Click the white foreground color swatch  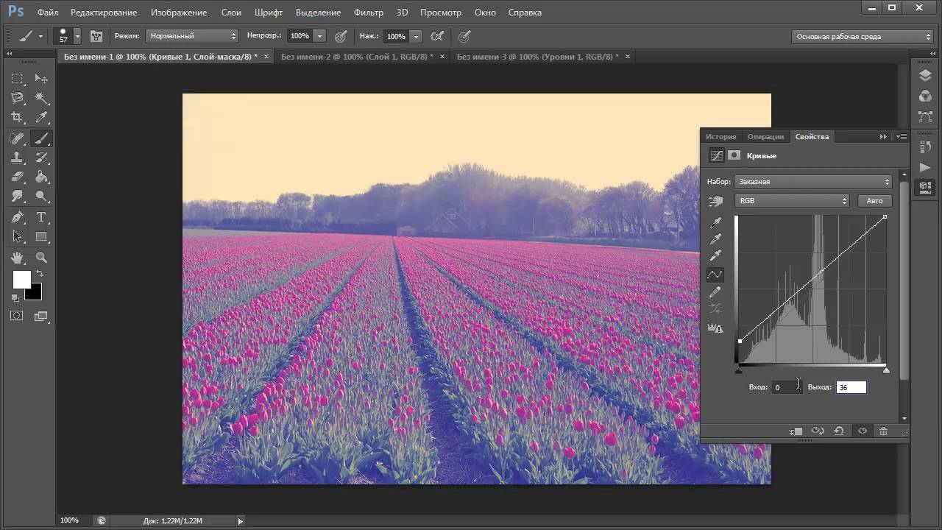pyautogui.click(x=21, y=280)
